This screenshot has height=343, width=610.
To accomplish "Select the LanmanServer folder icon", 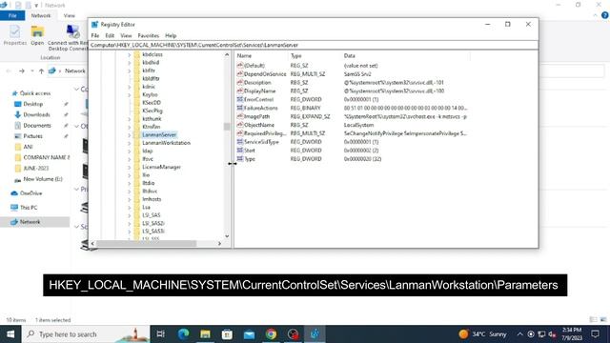I will tap(136, 135).
